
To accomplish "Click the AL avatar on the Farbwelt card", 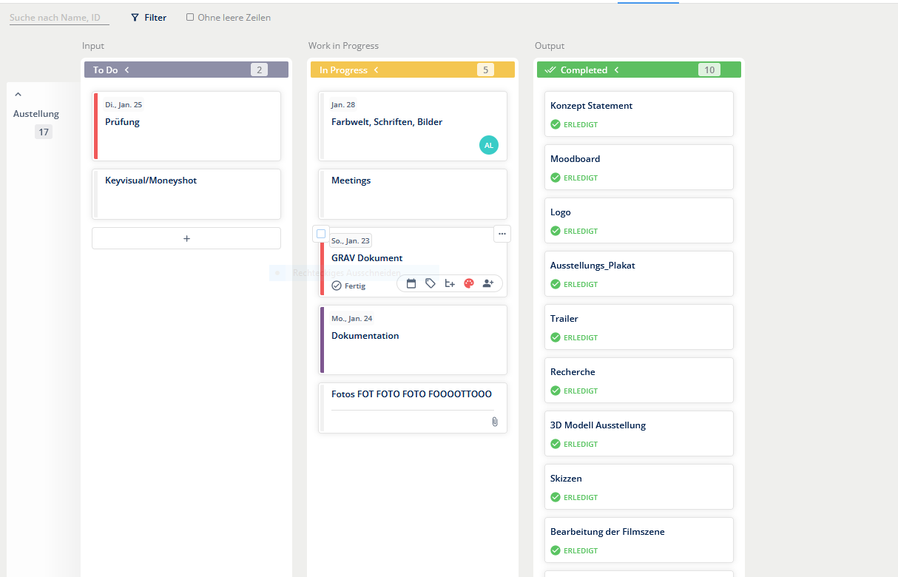I will 488,146.
